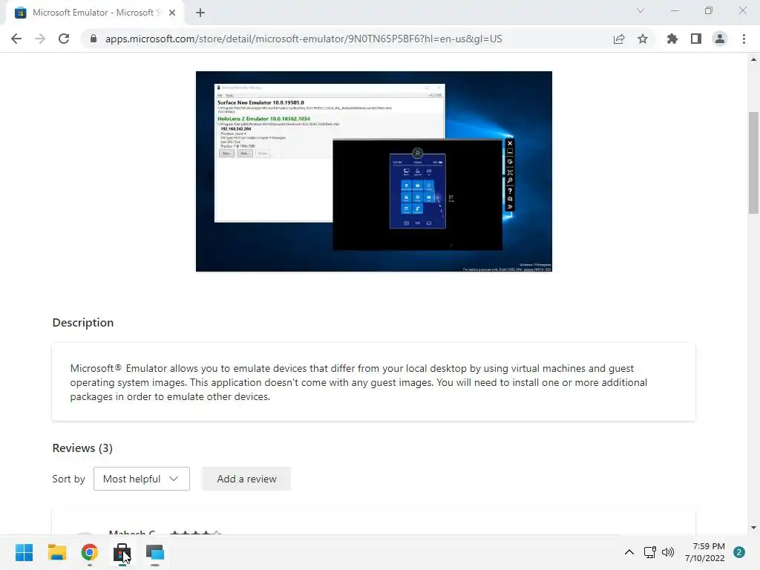
Task: Click the forward navigation arrow
Action: click(x=40, y=39)
